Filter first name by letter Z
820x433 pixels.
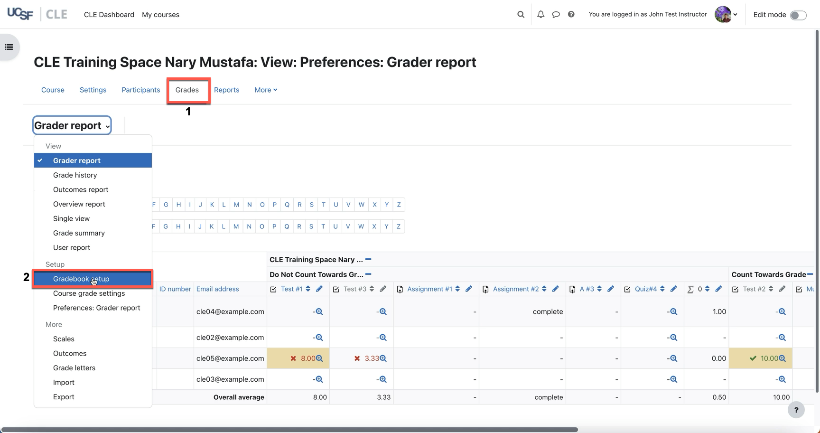(399, 205)
